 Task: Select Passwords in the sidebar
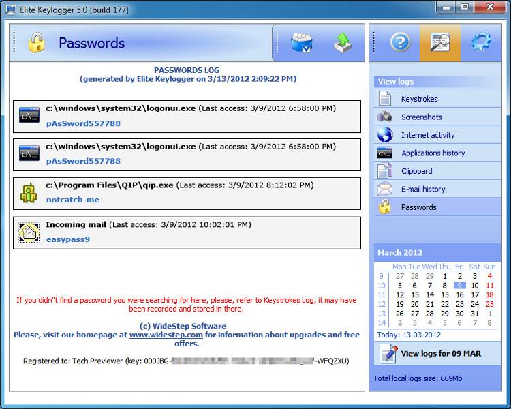[x=418, y=207]
